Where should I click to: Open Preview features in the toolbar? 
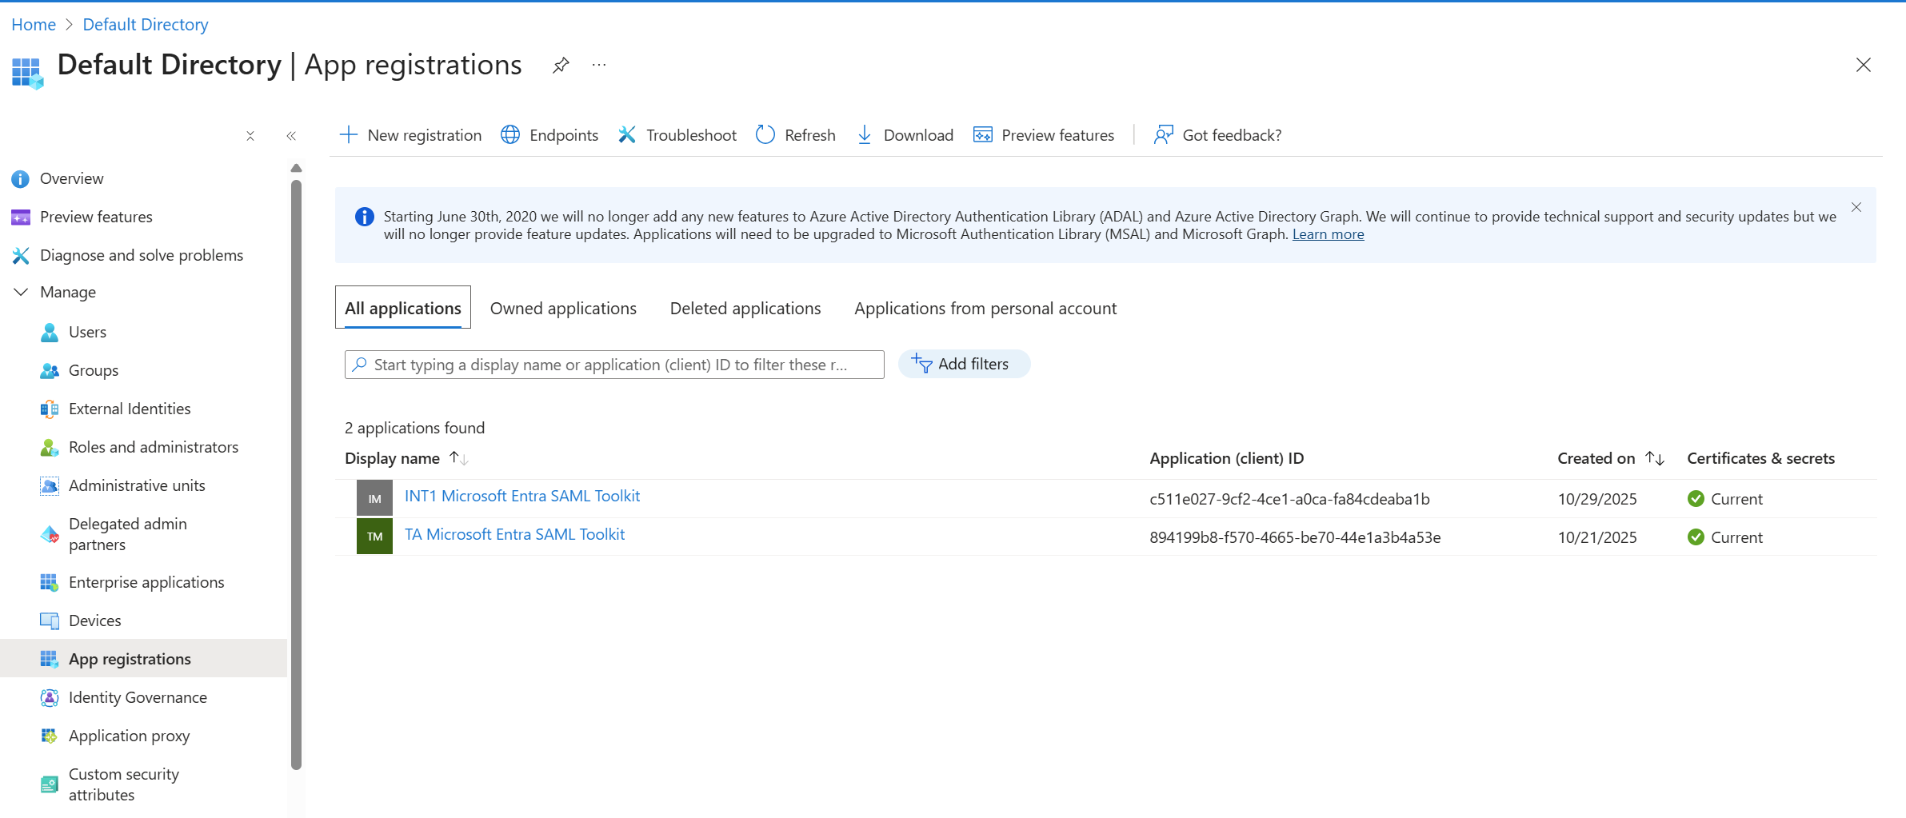(x=1043, y=135)
